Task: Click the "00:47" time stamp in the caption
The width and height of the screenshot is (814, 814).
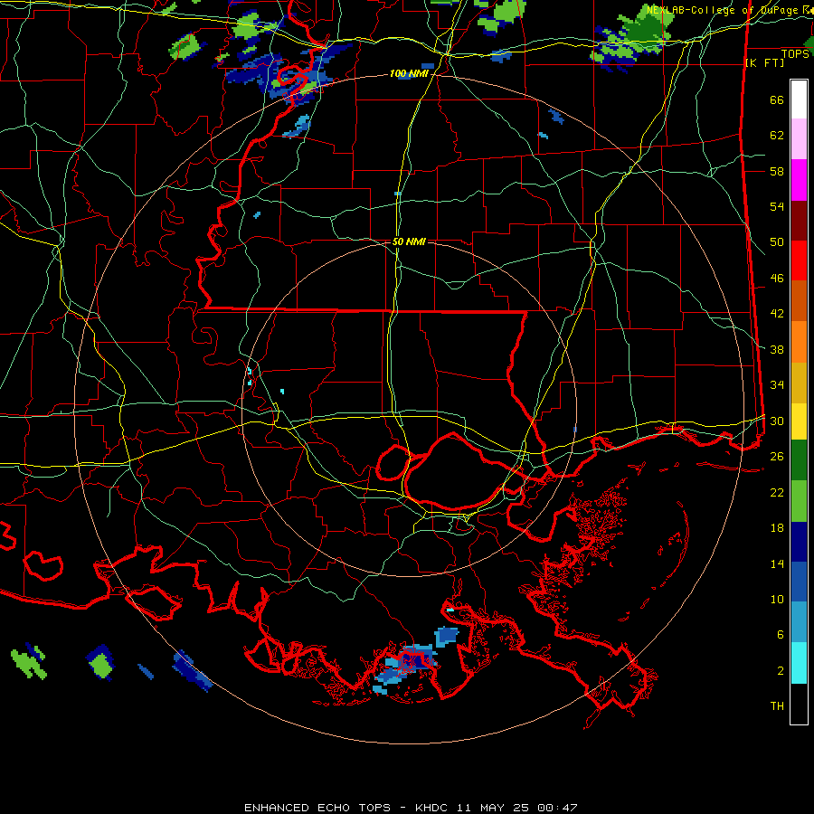Action: (x=557, y=808)
